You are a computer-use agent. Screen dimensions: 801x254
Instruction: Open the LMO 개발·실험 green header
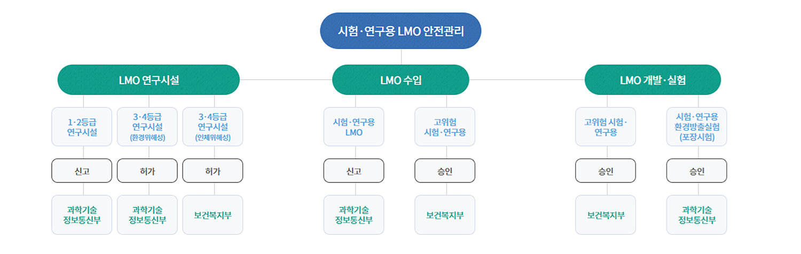(x=653, y=80)
